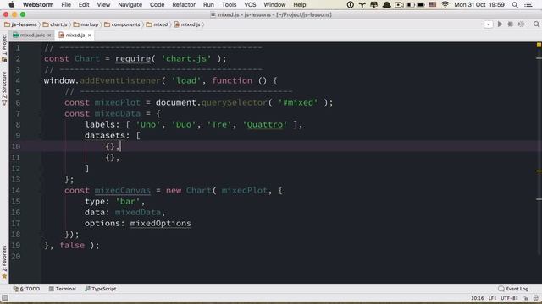
Task: Click the US flag input source icon
Action: [x=433, y=4]
